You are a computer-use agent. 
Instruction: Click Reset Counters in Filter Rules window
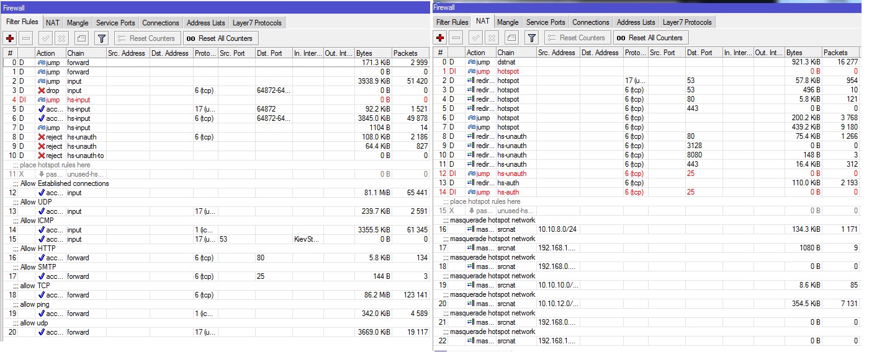[148, 38]
